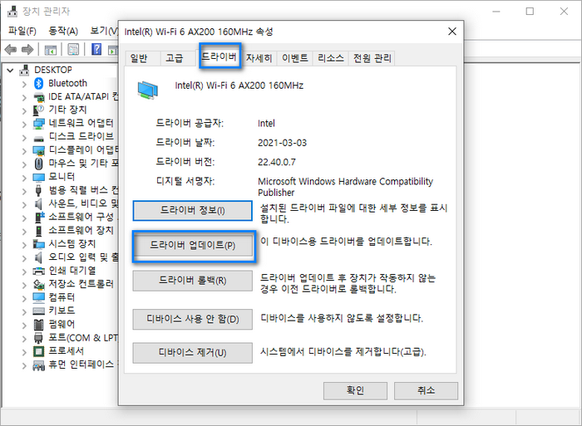Select the 소프트웨어 장치 category icon

[x=38, y=231]
